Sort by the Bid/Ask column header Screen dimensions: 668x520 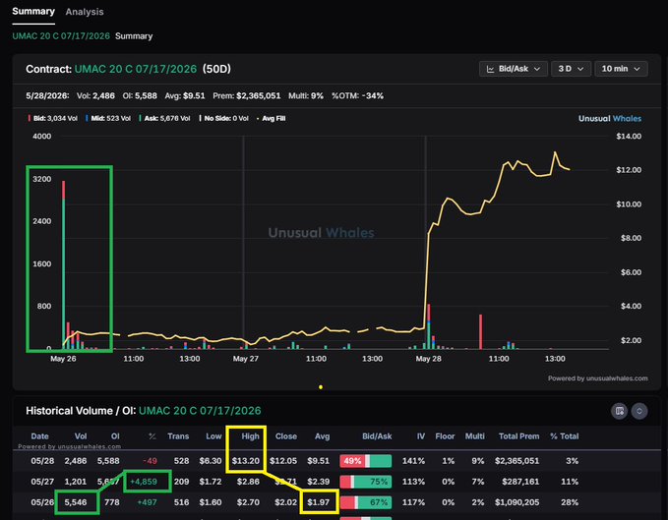pyautogui.click(x=377, y=436)
